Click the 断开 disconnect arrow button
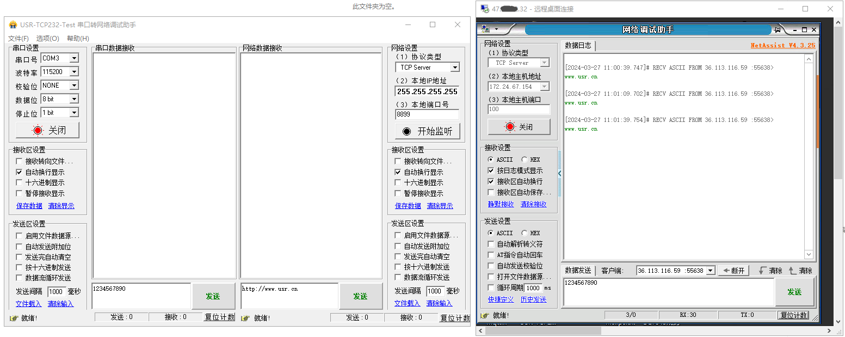The image size is (845, 337). [x=733, y=271]
